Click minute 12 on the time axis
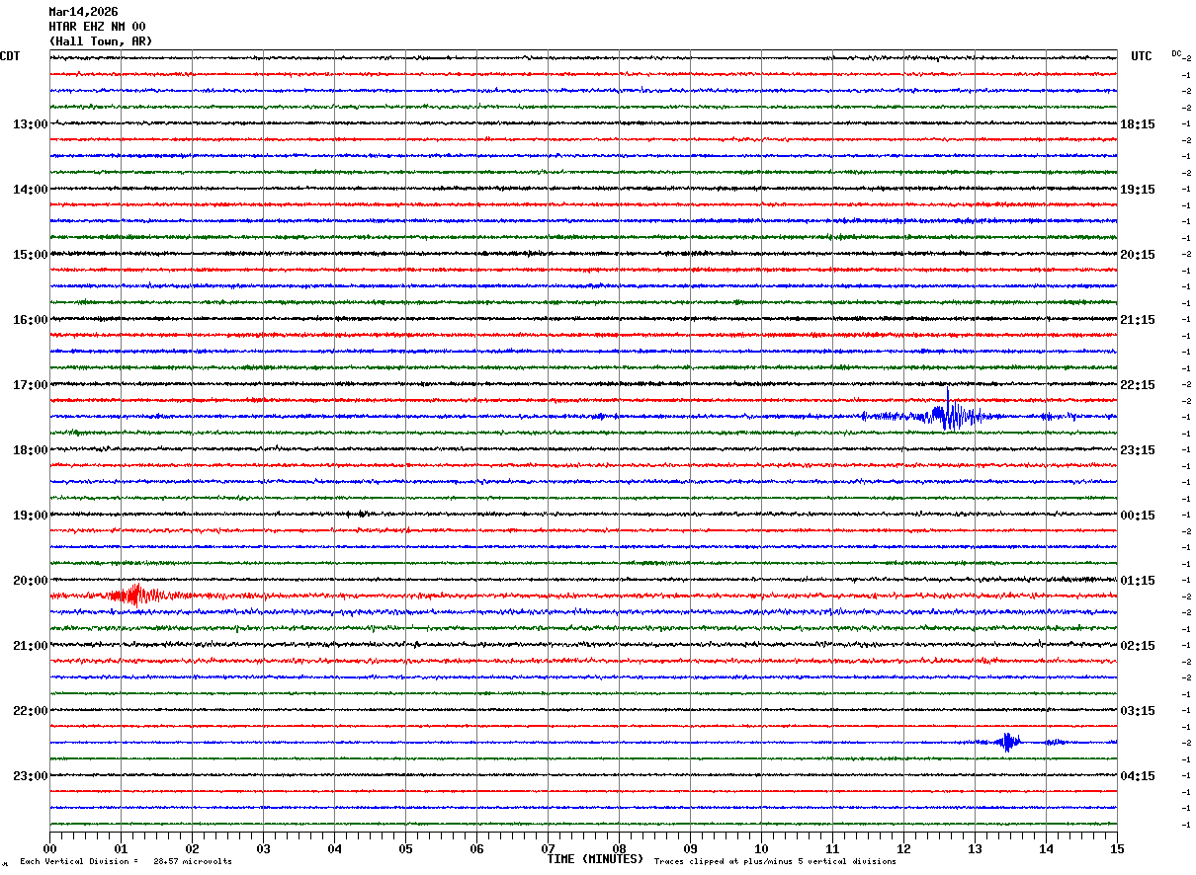1196x875 pixels. click(903, 848)
